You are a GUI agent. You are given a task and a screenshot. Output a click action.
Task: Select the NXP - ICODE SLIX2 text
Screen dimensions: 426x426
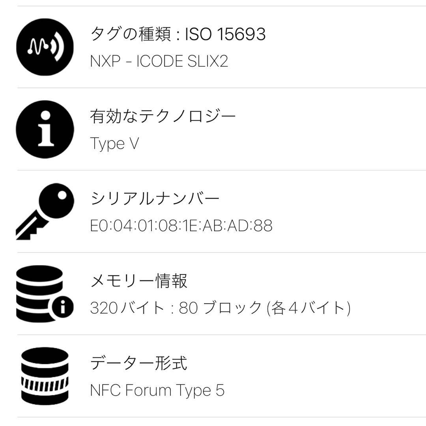[159, 62]
